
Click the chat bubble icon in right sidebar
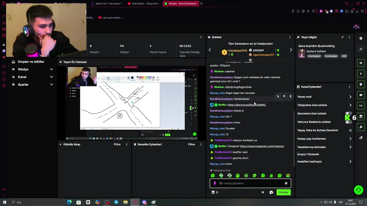pos(361,95)
